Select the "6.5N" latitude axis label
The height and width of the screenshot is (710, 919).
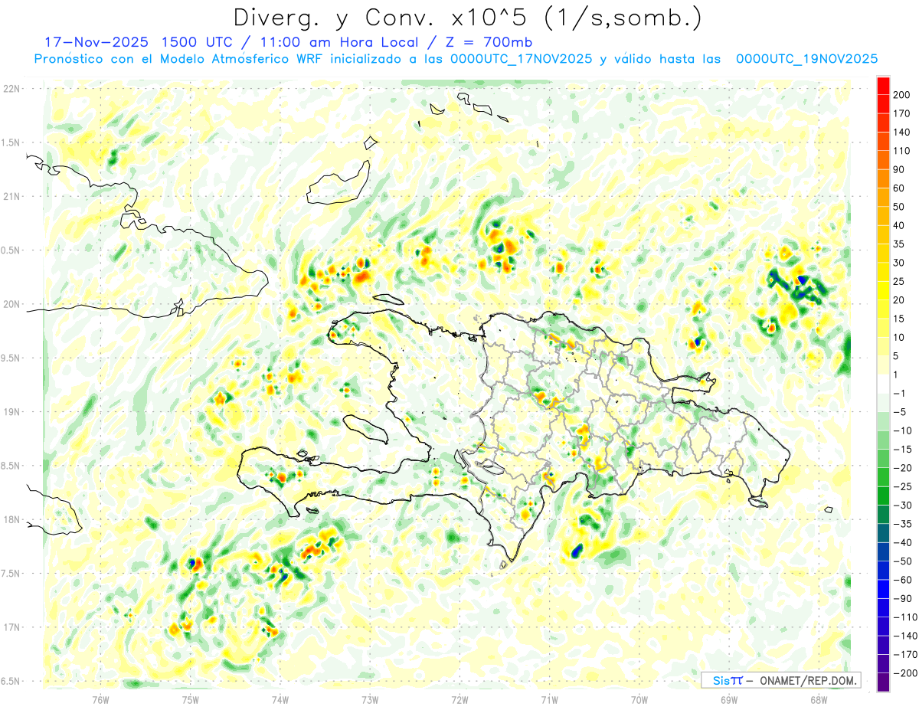point(11,681)
